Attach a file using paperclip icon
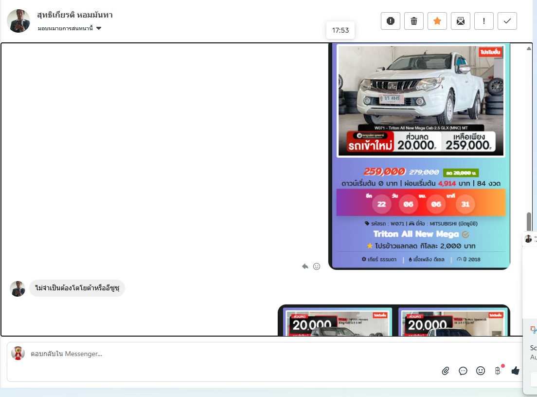Screen dimensions: 537x397 [x=445, y=371]
